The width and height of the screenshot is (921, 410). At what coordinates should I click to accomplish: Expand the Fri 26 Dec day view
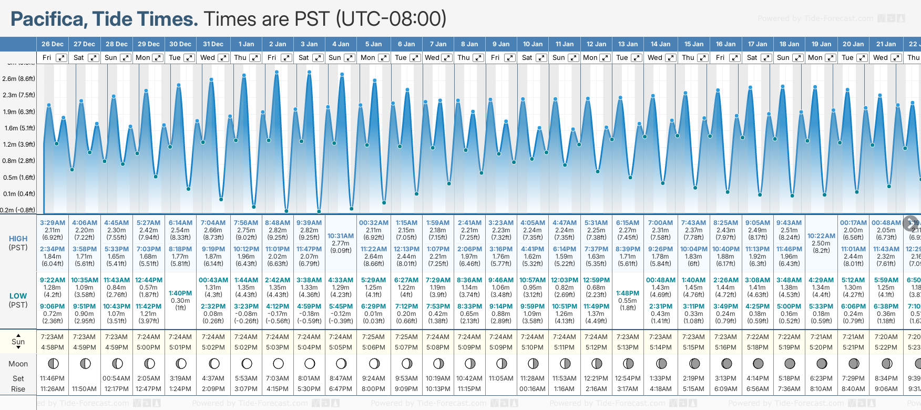click(62, 58)
